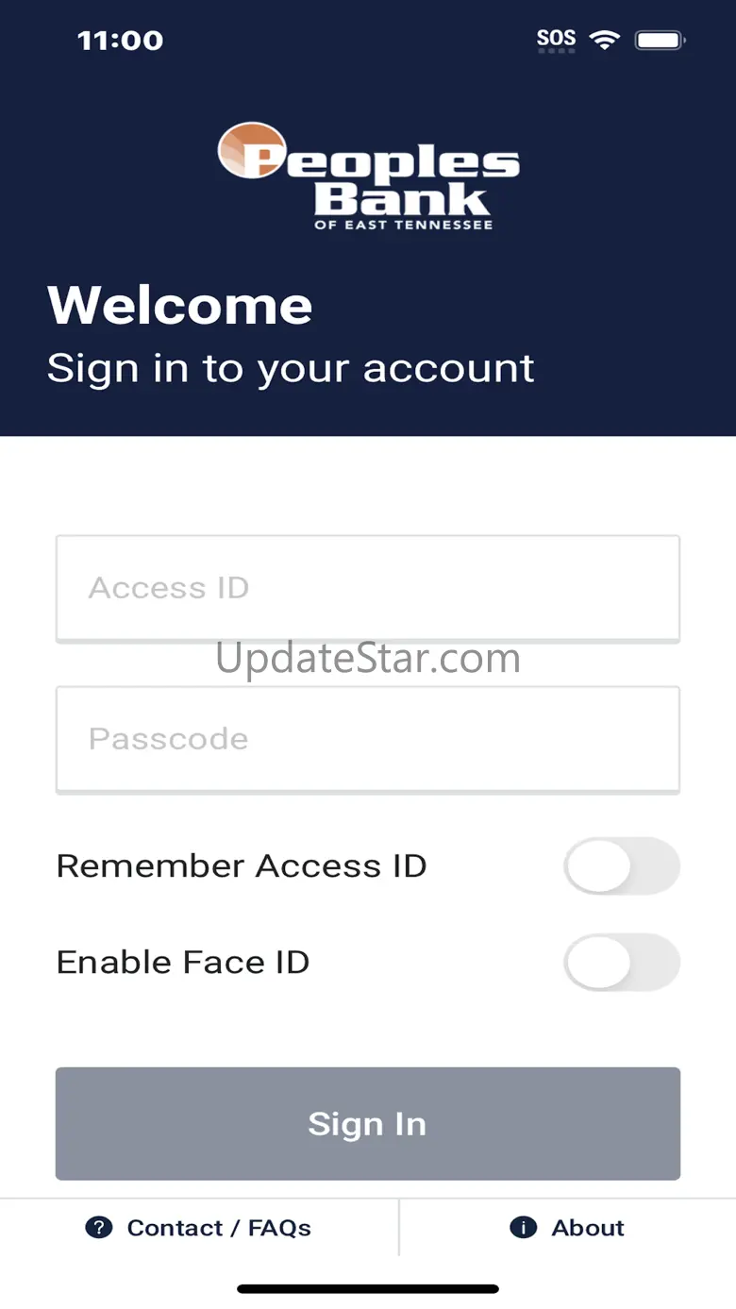Tap the battery indicator icon
The image size is (736, 1309).
tap(661, 40)
